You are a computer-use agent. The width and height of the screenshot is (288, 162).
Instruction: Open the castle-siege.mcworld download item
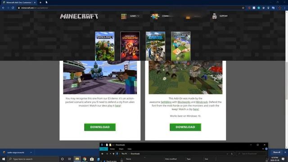pyautogui.click(x=16, y=153)
